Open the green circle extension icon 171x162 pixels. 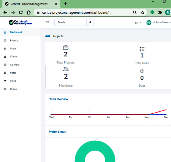(x=152, y=13)
